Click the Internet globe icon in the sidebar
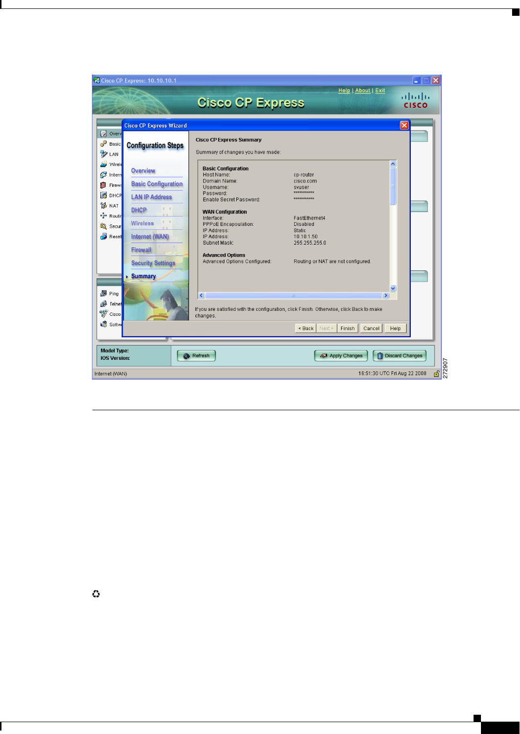The image size is (520, 734). [104, 175]
